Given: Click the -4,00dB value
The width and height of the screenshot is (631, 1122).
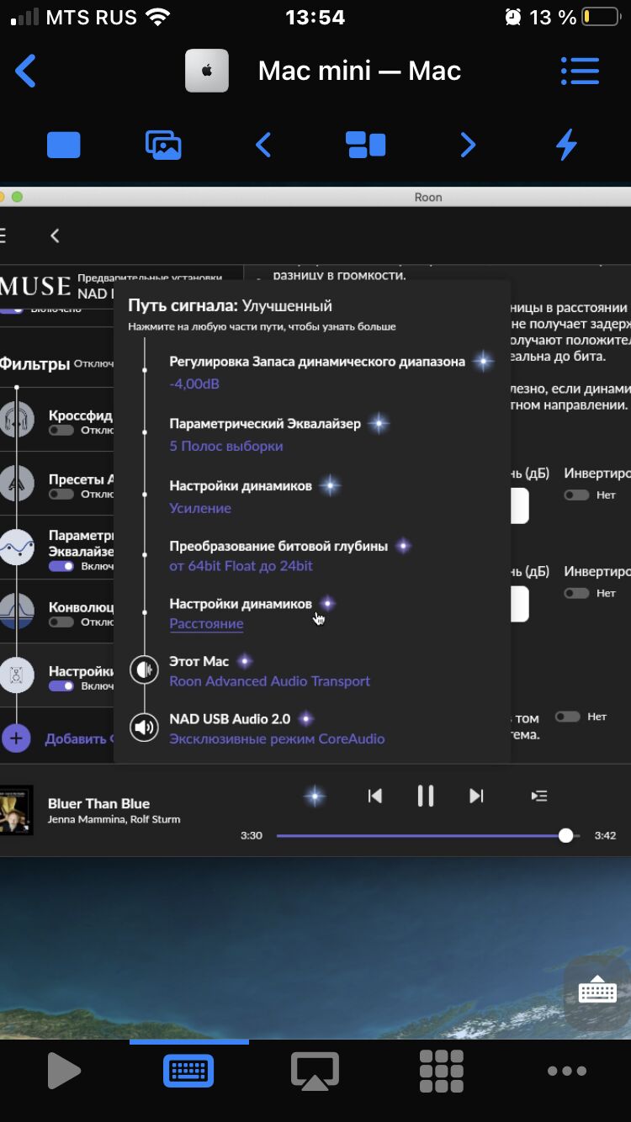Looking at the screenshot, I should coord(194,384).
